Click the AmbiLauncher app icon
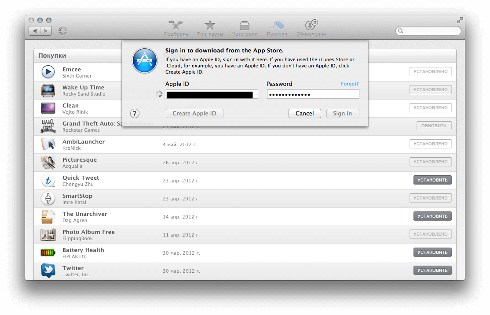The height and width of the screenshot is (315, 490). pos(48,145)
